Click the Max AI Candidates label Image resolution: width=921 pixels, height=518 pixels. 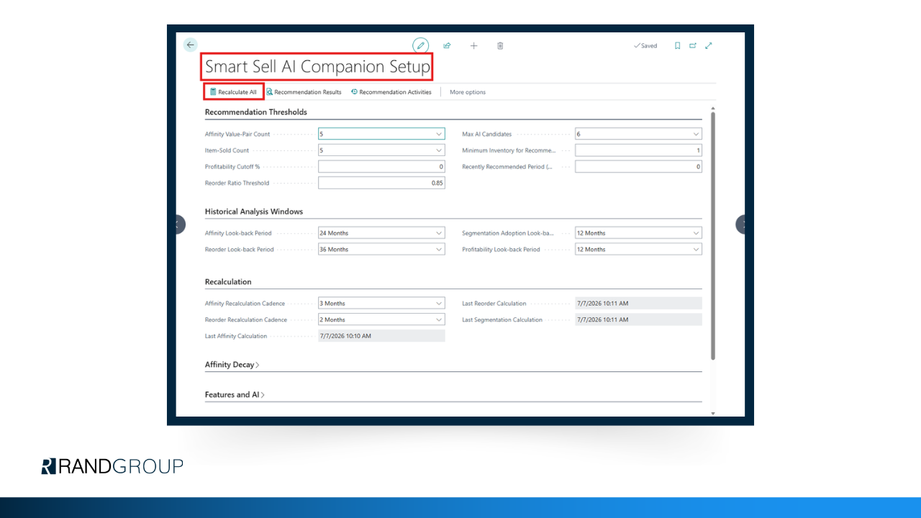[487, 135]
